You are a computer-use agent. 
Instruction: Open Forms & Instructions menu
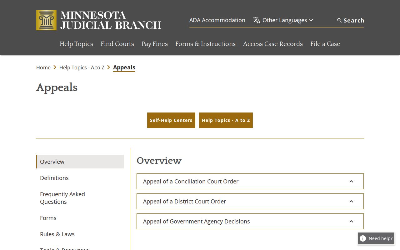pos(205,44)
